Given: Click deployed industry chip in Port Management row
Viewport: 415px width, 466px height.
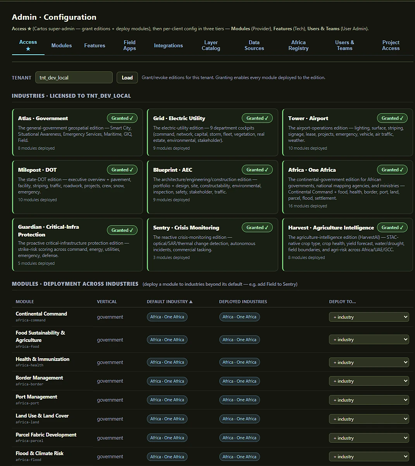Looking at the screenshot, I should [x=239, y=400].
